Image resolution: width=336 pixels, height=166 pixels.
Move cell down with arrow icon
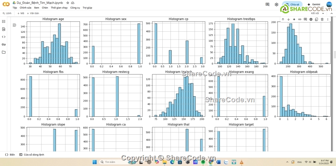pos(288,19)
